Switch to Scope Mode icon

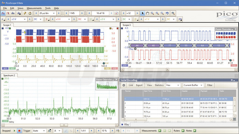(3, 13)
